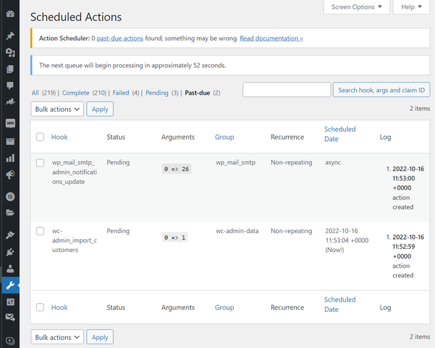Open Plugins plug icon
Image resolution: width=435 pixels, height=348 pixels.
(10, 252)
